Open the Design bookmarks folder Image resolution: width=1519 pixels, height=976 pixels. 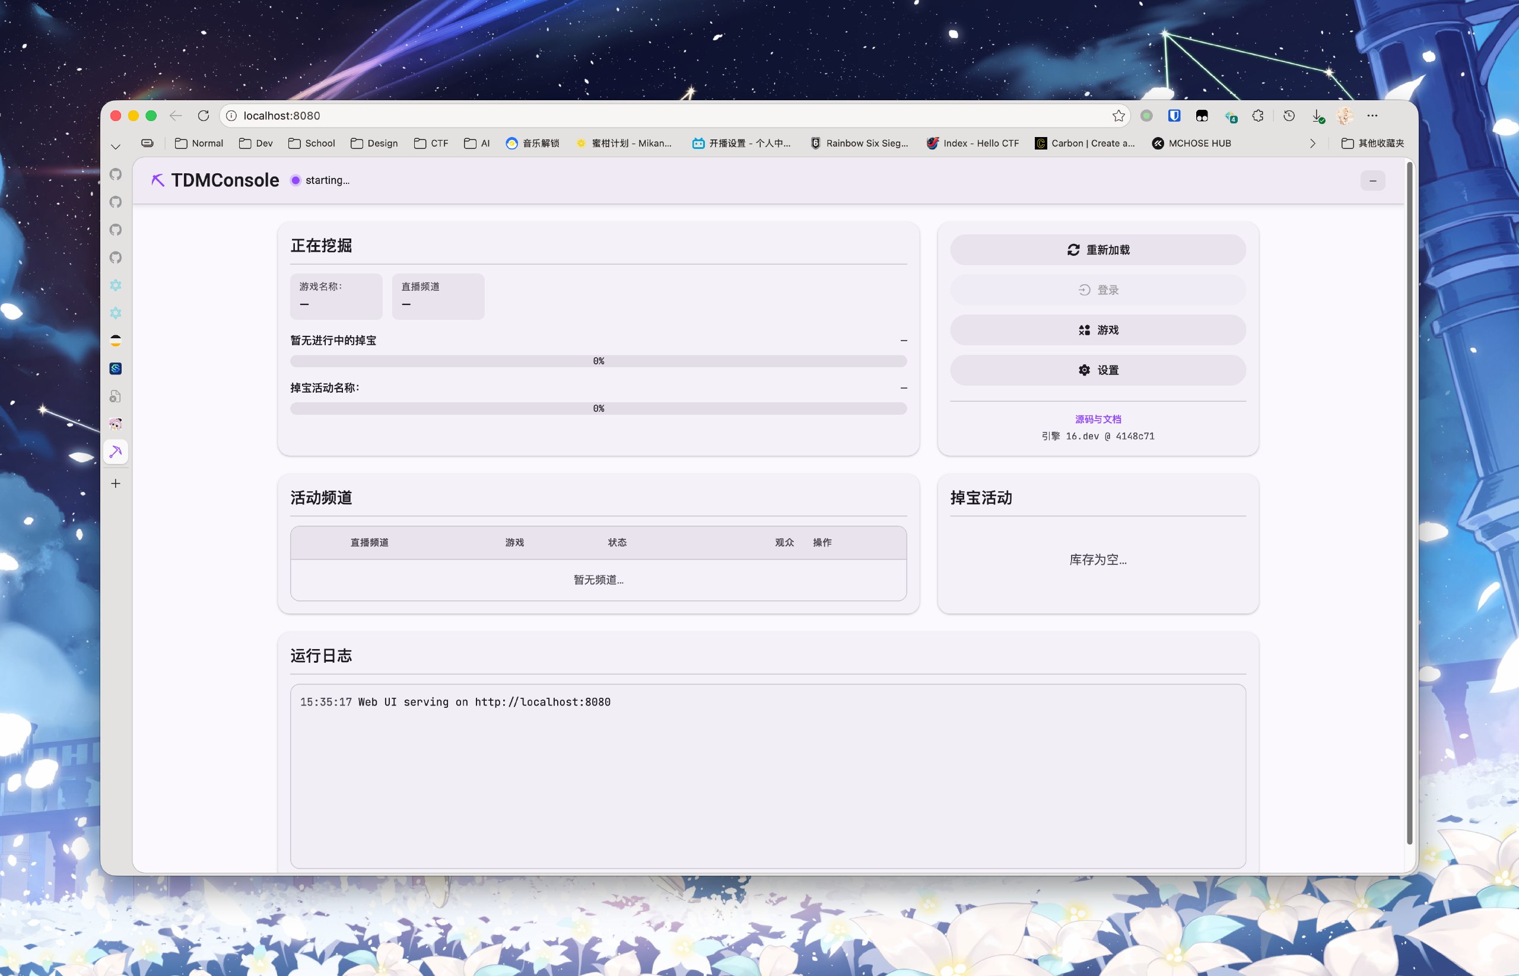pyautogui.click(x=374, y=143)
